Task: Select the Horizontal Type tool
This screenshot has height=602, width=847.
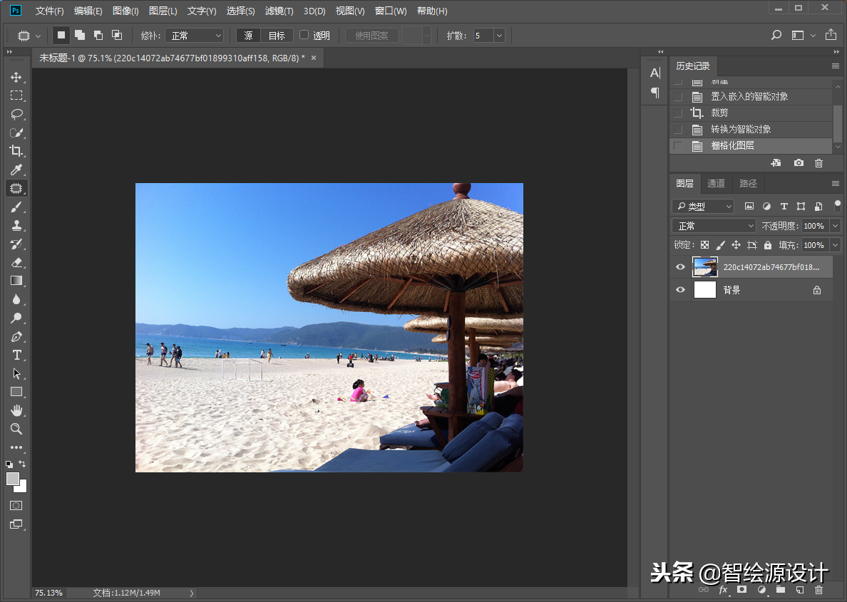Action: coord(16,355)
